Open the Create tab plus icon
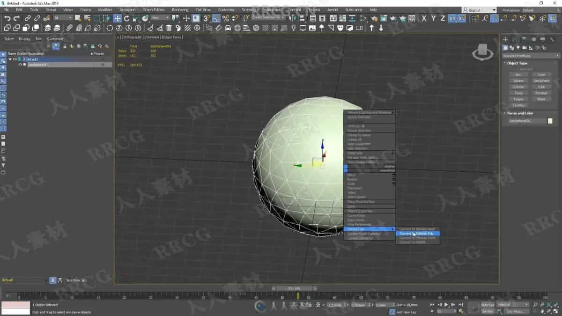The image size is (562, 316). point(505,39)
